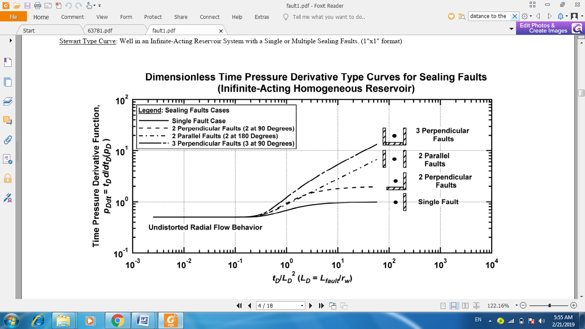Go to the next page arrow
Screen dimensions: 585x329
click(x=311, y=305)
